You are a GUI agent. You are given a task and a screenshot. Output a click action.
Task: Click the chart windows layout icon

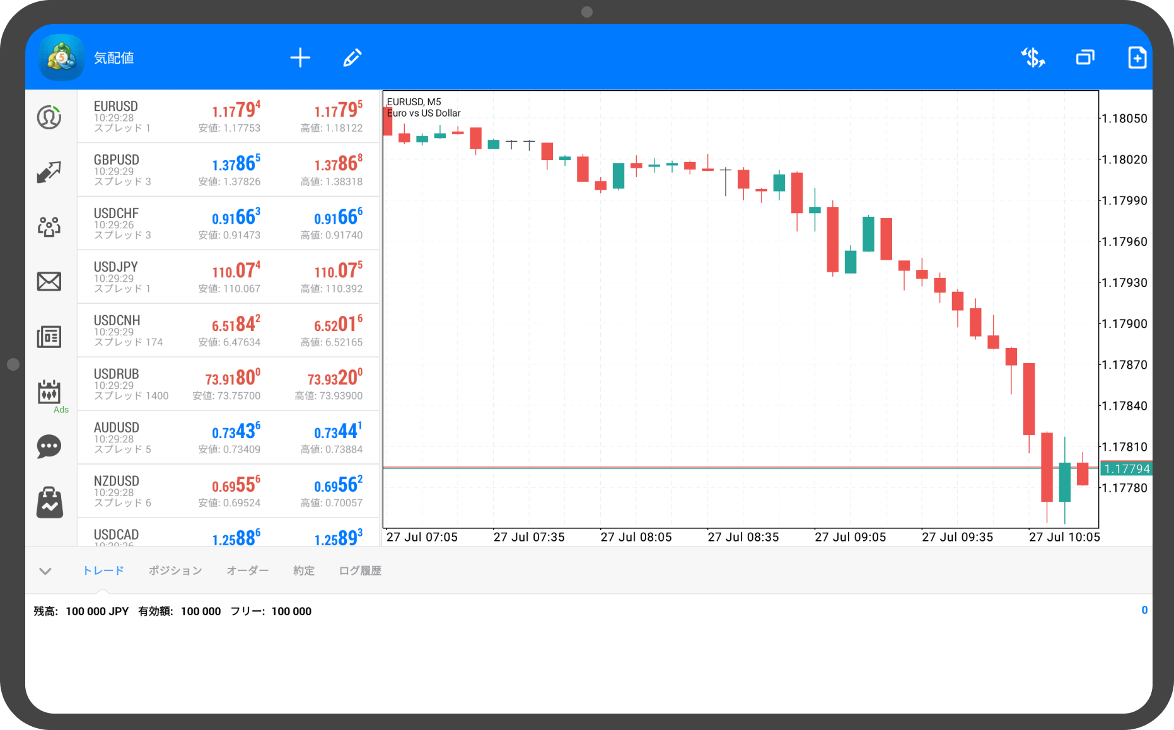point(1084,58)
